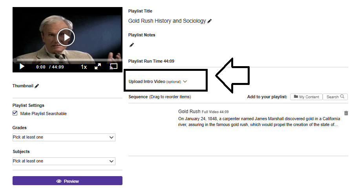Edit the thumbnail with pencil icon
The width and height of the screenshot is (358, 191).
coord(37,86)
